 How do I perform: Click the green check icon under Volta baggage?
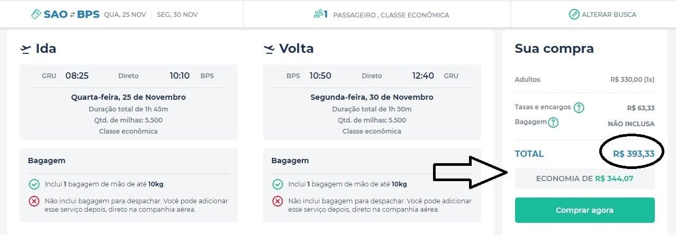[277, 184]
